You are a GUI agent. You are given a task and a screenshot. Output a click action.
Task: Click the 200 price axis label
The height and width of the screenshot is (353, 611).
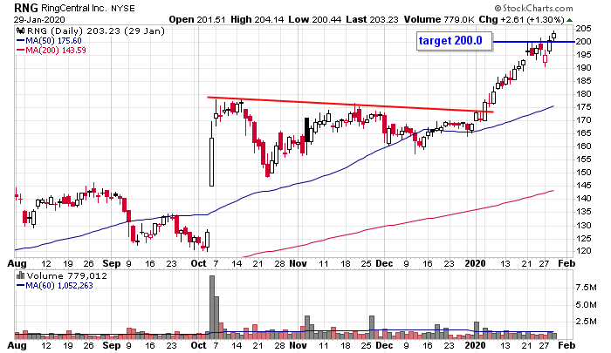coord(583,42)
